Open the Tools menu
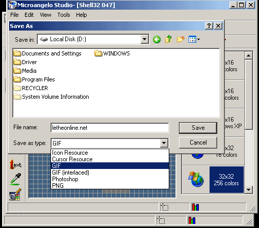The height and width of the screenshot is (228, 259). coord(64,15)
